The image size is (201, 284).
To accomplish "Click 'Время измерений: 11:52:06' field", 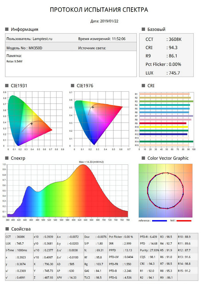I will pos(102,39).
